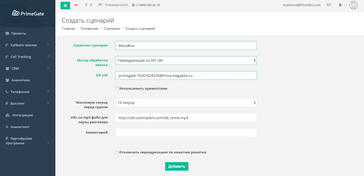This screenshot has height=176, width=364.
Task: Click the Биллинг ruble icon
Action: click(7, 103)
